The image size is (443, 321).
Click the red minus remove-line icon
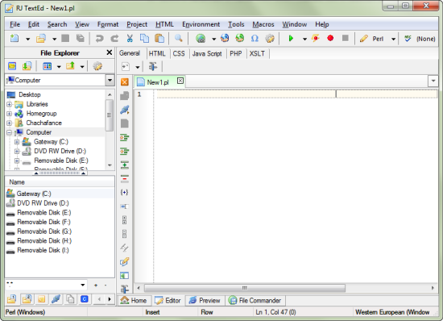[x=124, y=179]
